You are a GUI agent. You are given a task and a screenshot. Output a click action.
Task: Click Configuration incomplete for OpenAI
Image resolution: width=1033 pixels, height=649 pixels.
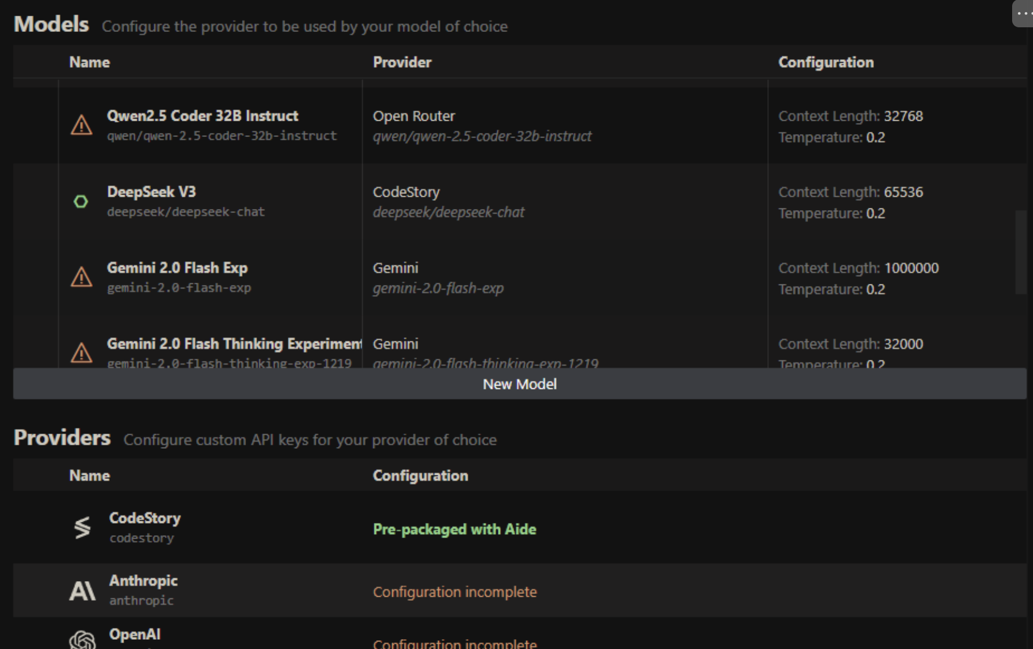454,643
